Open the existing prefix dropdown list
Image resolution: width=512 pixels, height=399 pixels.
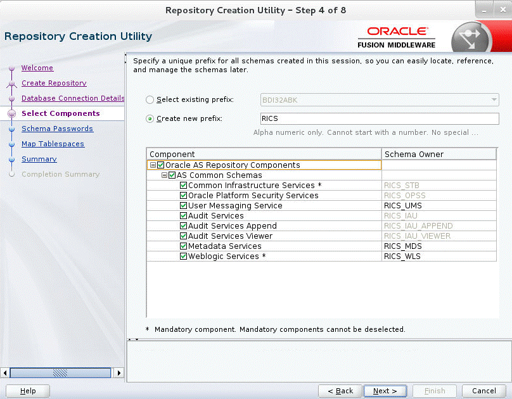click(493, 99)
